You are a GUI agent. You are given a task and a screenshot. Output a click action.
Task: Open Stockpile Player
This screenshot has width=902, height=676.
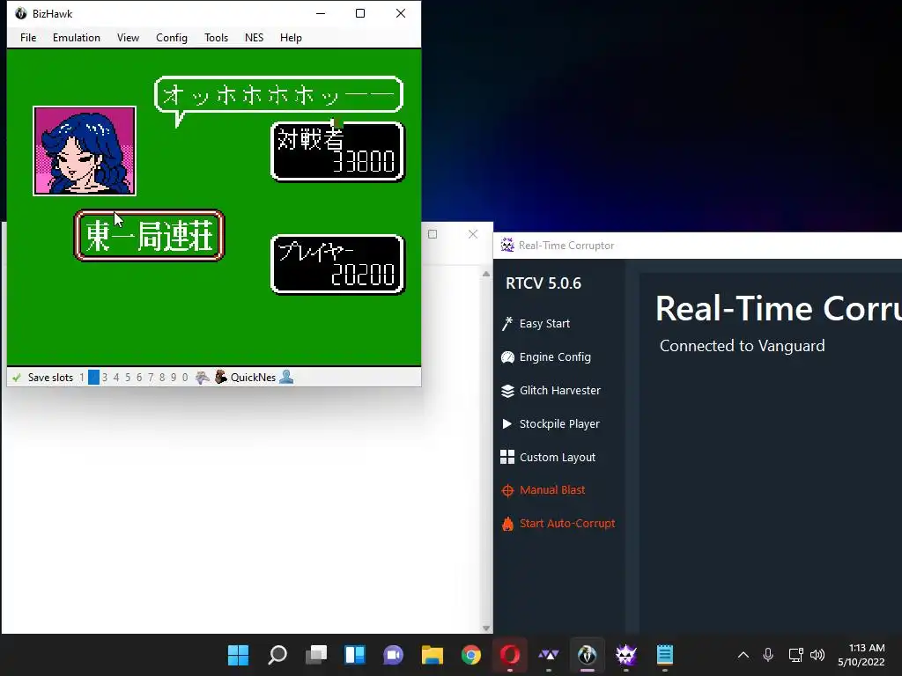tap(559, 423)
